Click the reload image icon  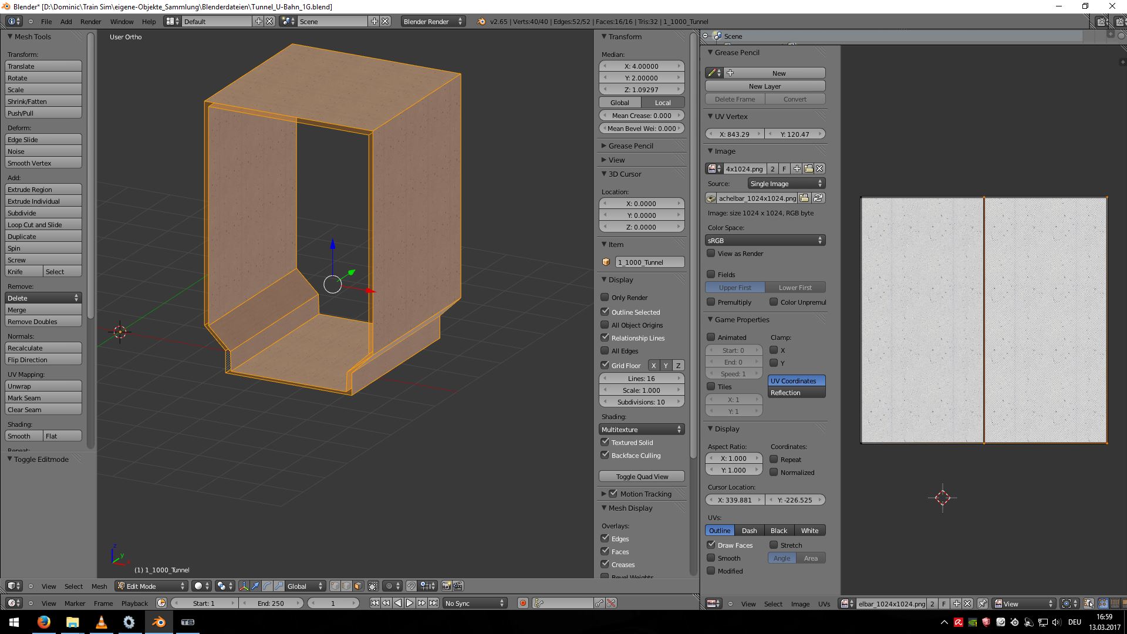pyautogui.click(x=818, y=198)
